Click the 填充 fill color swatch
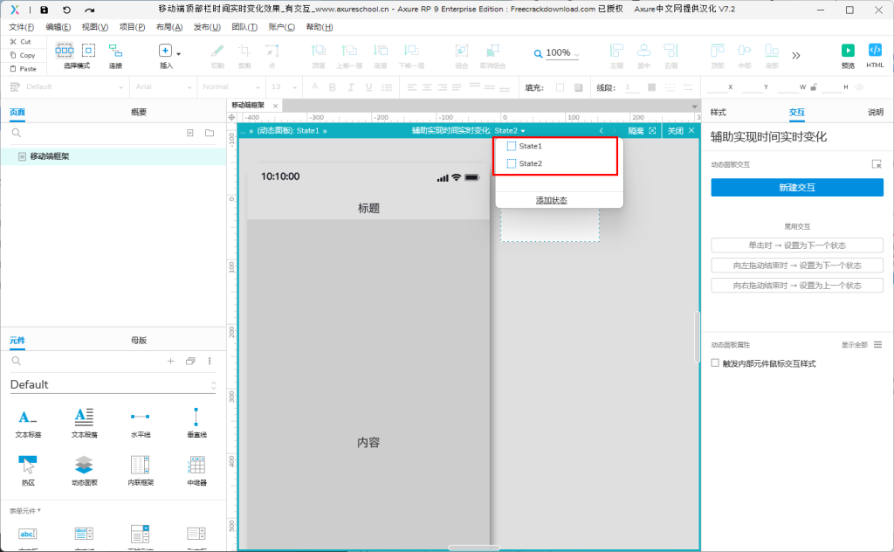 pyautogui.click(x=560, y=86)
